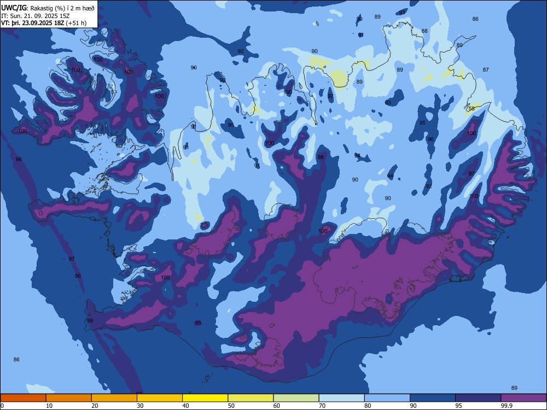This screenshot has height=410, width=547.
Task: Click the 'IT: Sun. 21. 09. 2025 15Z' line
Action: coord(35,16)
